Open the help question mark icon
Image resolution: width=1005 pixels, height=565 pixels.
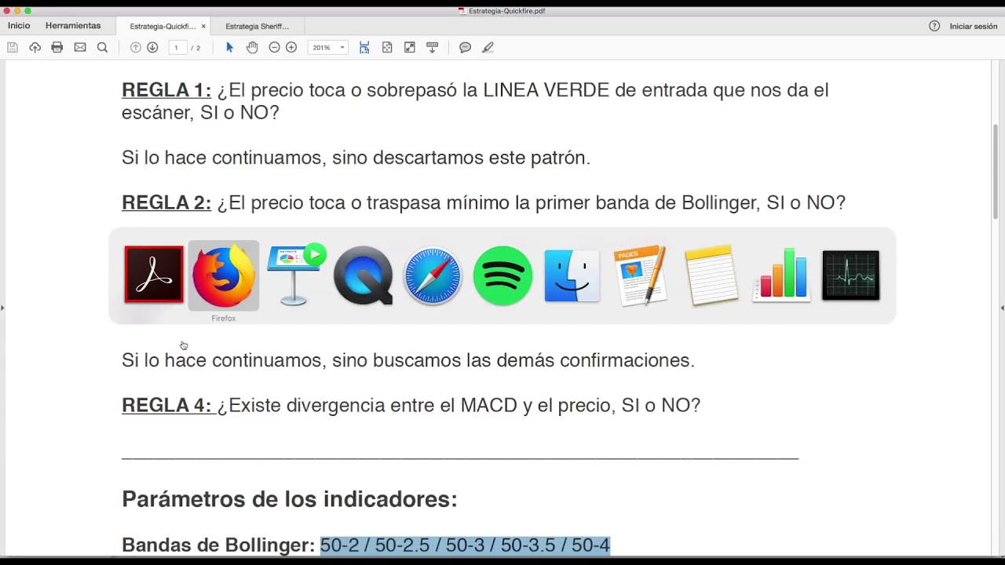[x=934, y=26]
